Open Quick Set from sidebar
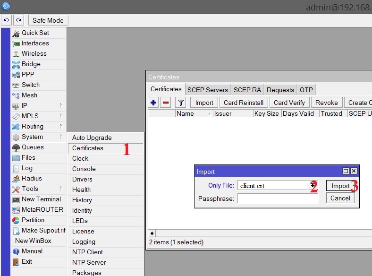 (35, 33)
